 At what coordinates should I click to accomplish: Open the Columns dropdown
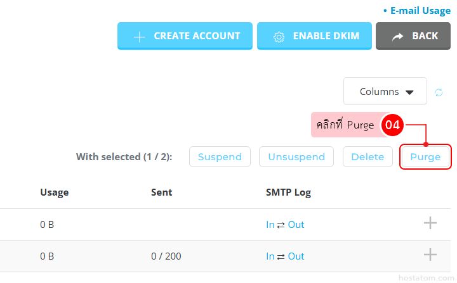pyautogui.click(x=385, y=92)
